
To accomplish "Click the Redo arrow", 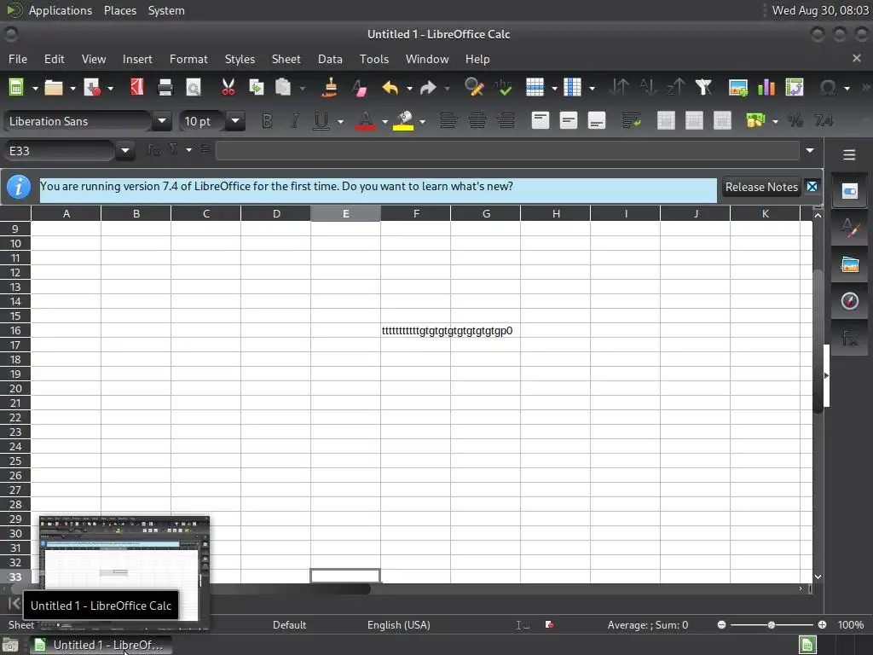I will click(428, 88).
